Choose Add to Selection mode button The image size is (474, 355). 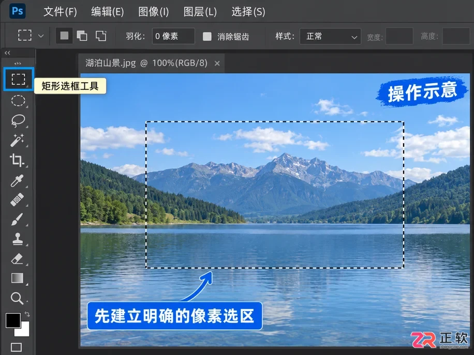[x=82, y=36]
